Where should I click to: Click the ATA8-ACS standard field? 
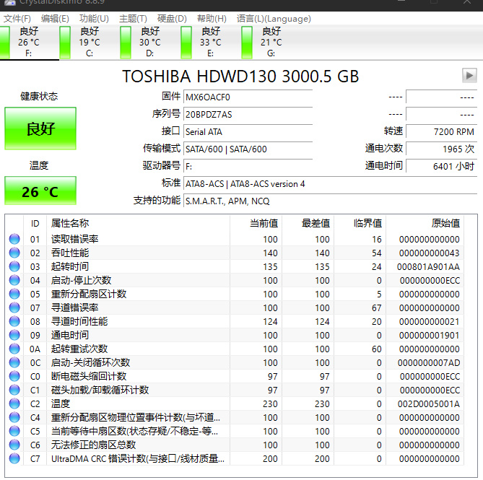tap(330, 184)
